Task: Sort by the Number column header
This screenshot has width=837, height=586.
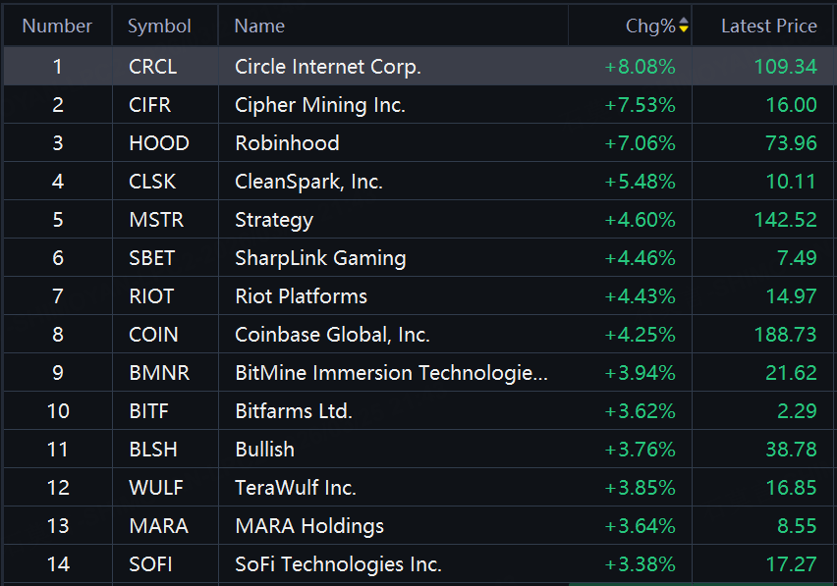Action: 57,27
